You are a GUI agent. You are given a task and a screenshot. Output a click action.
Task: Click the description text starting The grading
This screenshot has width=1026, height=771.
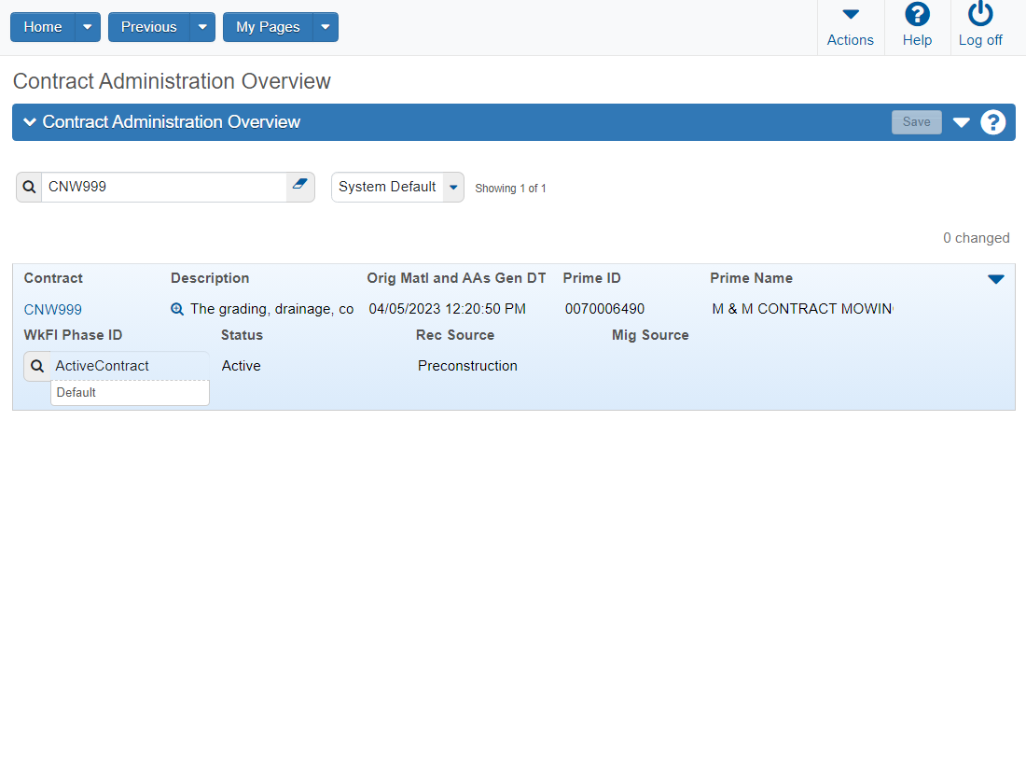click(271, 309)
